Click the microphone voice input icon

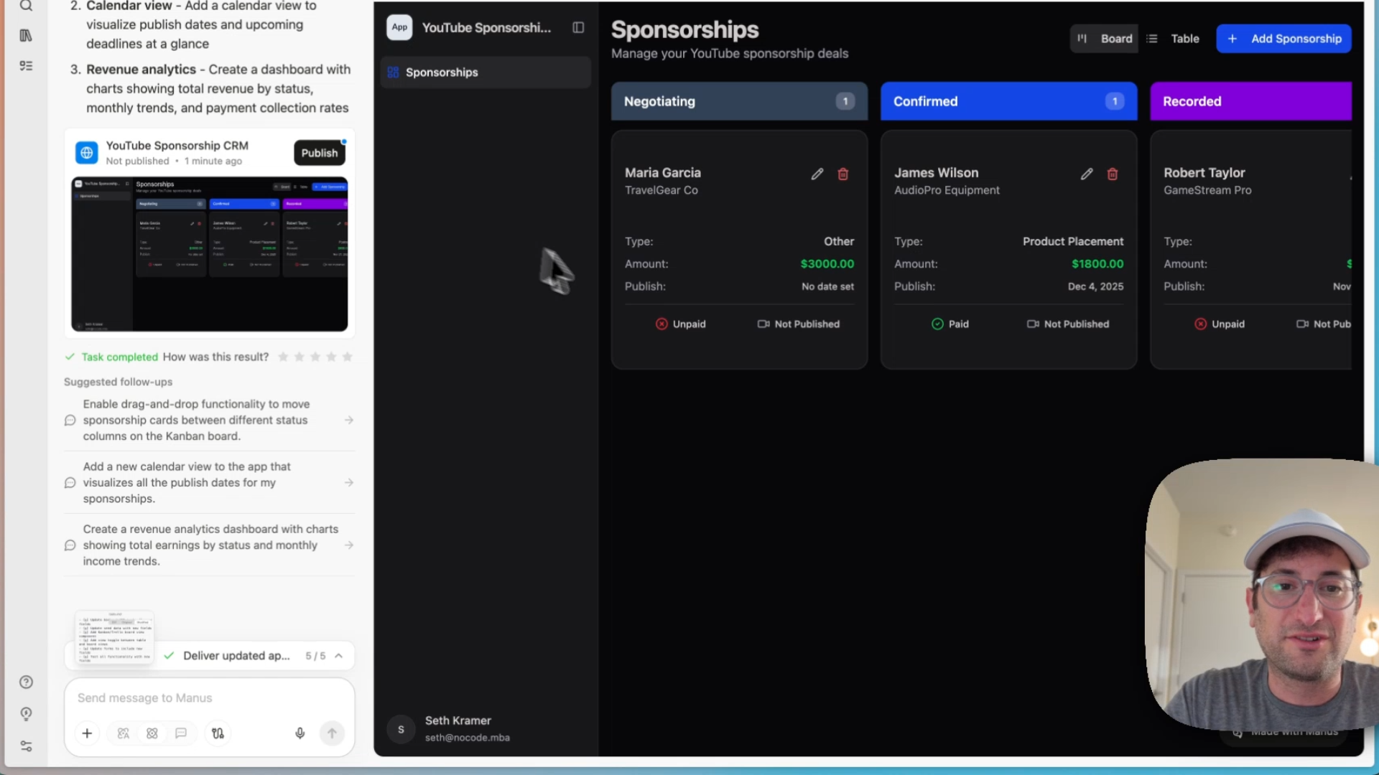coord(300,733)
